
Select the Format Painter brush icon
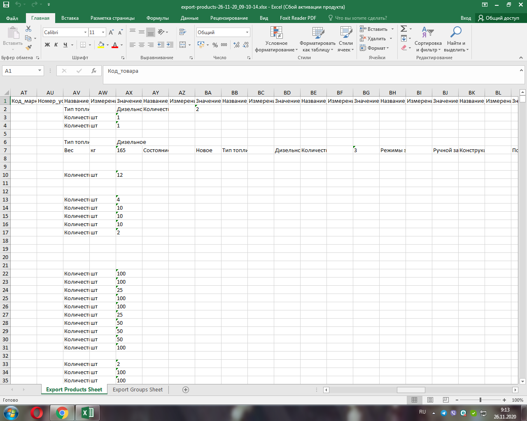pos(28,48)
